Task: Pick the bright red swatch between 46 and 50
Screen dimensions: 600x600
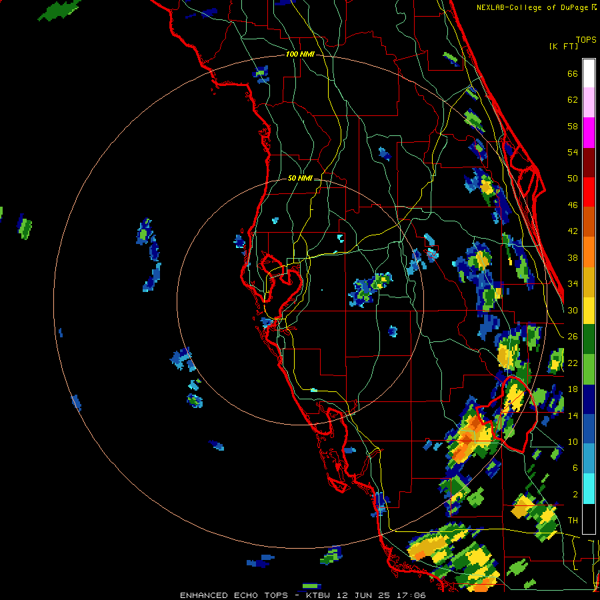Action: point(589,192)
